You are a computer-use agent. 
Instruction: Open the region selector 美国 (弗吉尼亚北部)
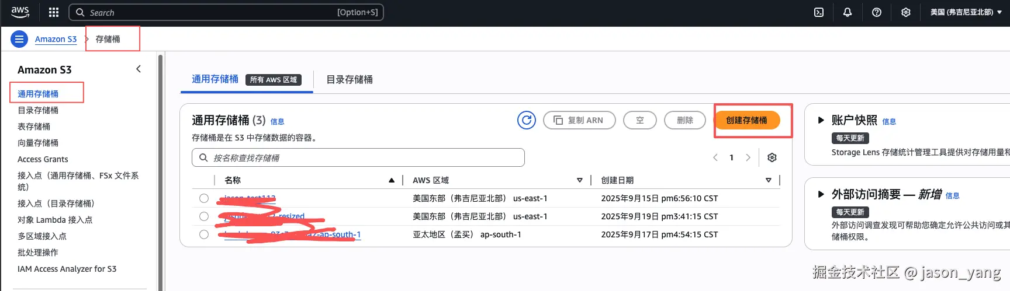966,12
